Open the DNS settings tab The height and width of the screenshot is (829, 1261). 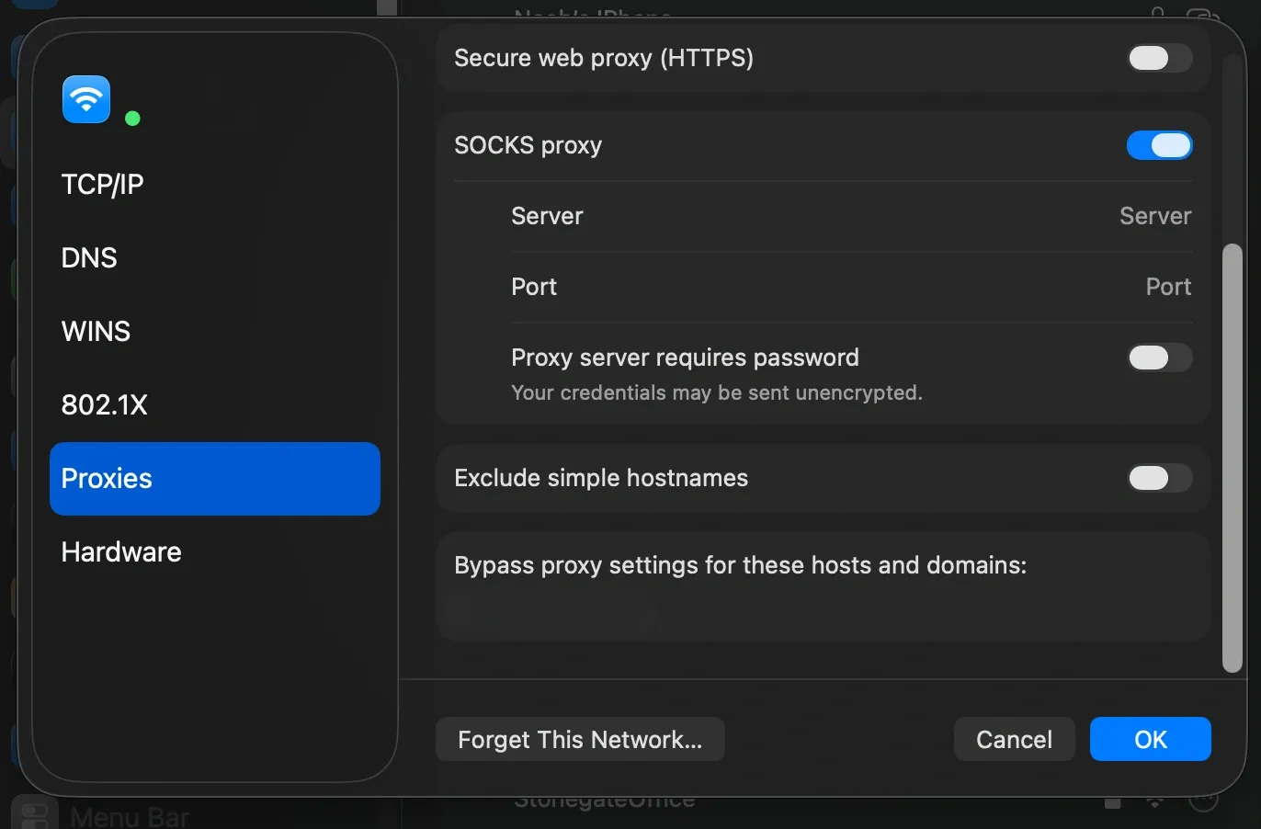pos(88,257)
